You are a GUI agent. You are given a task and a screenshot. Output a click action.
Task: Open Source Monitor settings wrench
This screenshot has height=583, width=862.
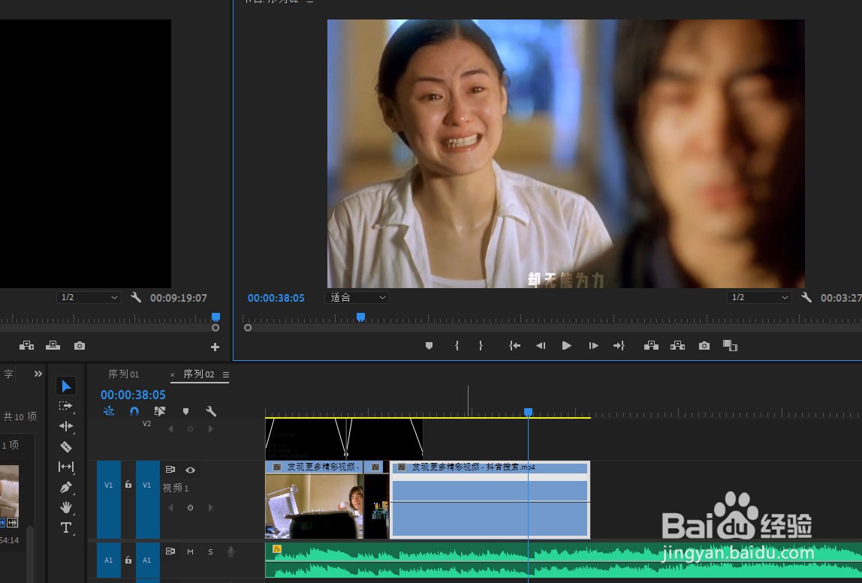(x=136, y=297)
